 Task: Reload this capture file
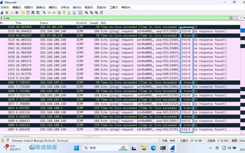click(38, 13)
